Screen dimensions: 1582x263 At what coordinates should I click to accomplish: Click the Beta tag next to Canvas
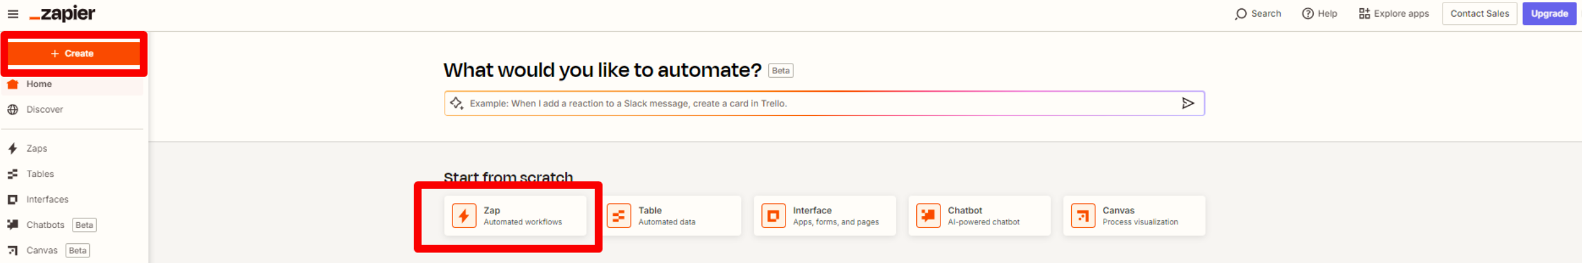pyautogui.click(x=78, y=250)
